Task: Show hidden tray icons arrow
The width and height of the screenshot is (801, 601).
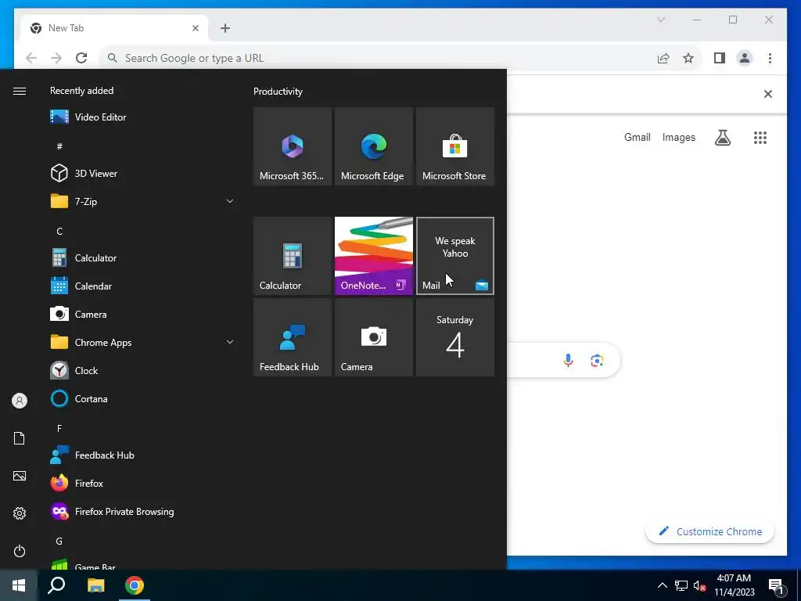Action: (x=662, y=585)
